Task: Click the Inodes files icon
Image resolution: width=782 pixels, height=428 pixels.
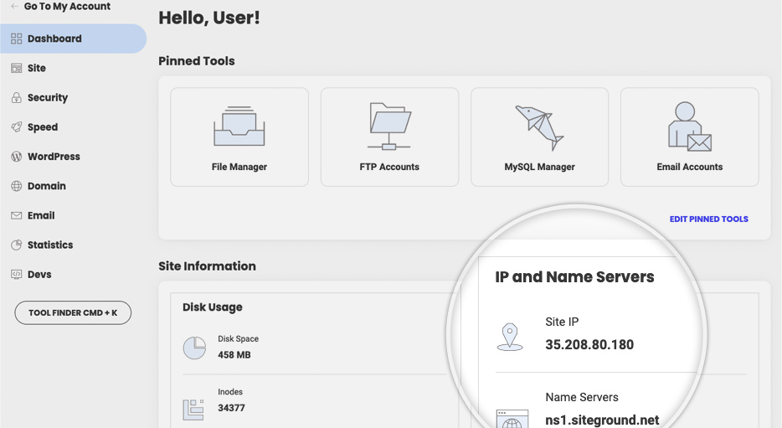Action: click(193, 410)
